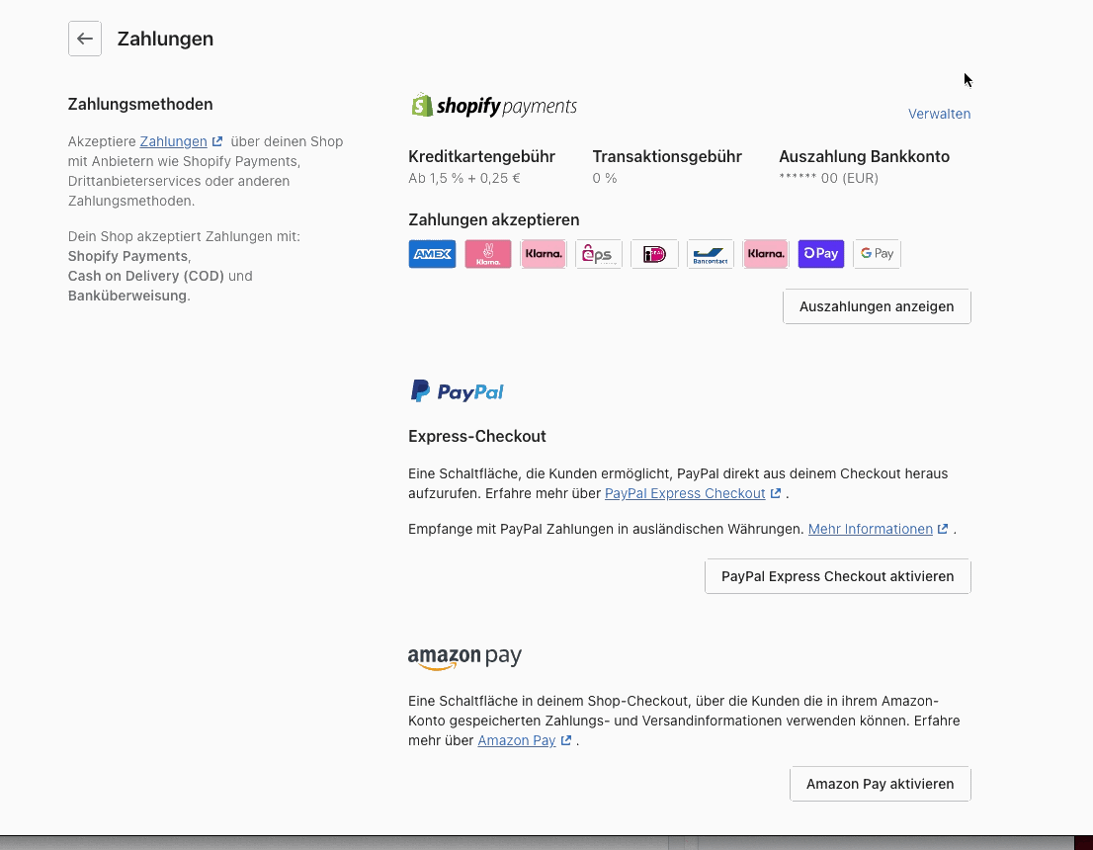1093x850 pixels.
Task: Click the Shop Pay icon
Action: click(x=821, y=254)
